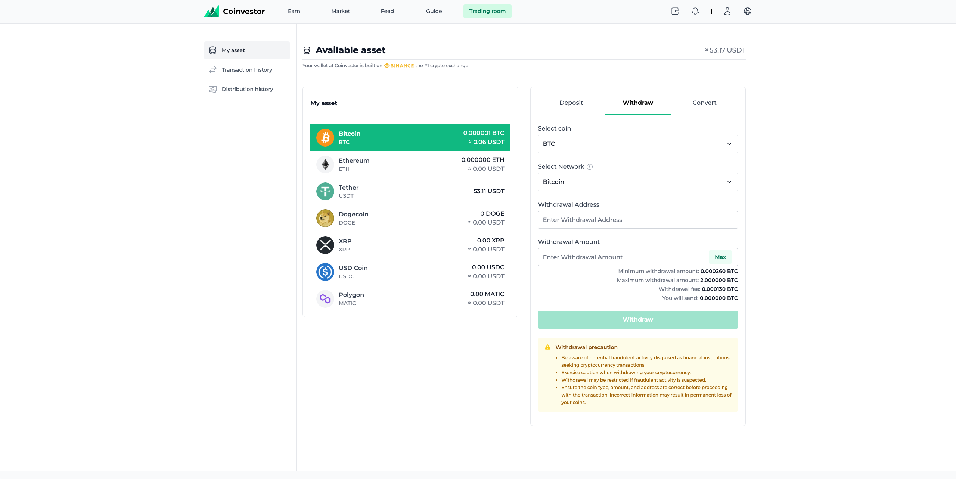Expand the Select Network Bitcoin dropdown

(x=637, y=182)
